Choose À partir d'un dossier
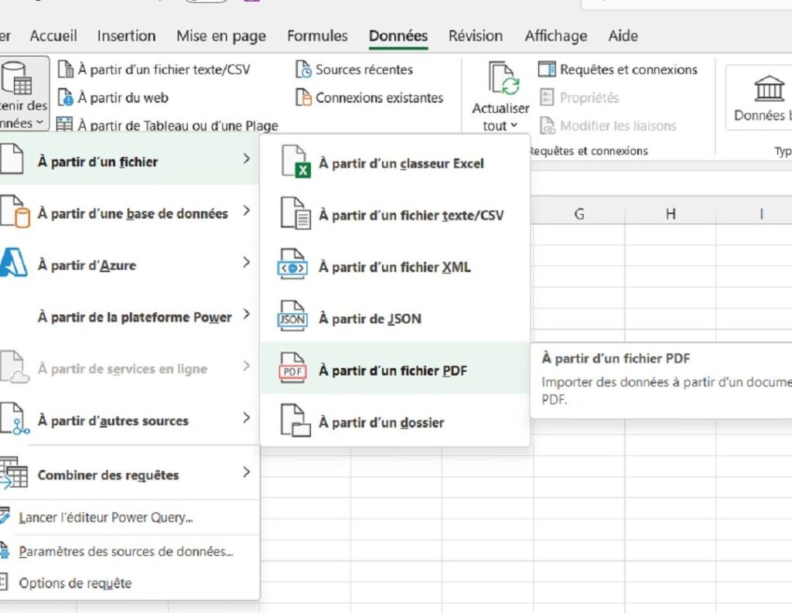Screen dimensions: 792x613 click(395, 422)
